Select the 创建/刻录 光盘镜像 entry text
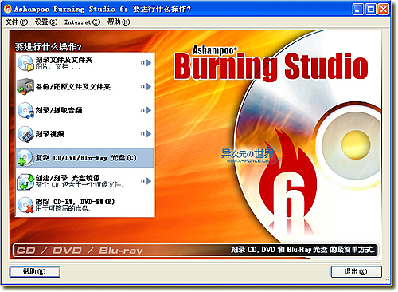Viewport: 398px width, 292px height. (68, 178)
